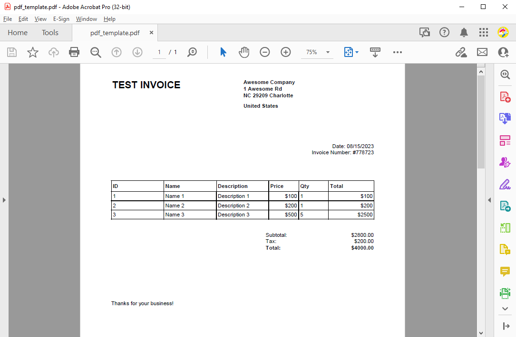Zoom in with the plus icon
The width and height of the screenshot is (516, 337).
tap(286, 52)
